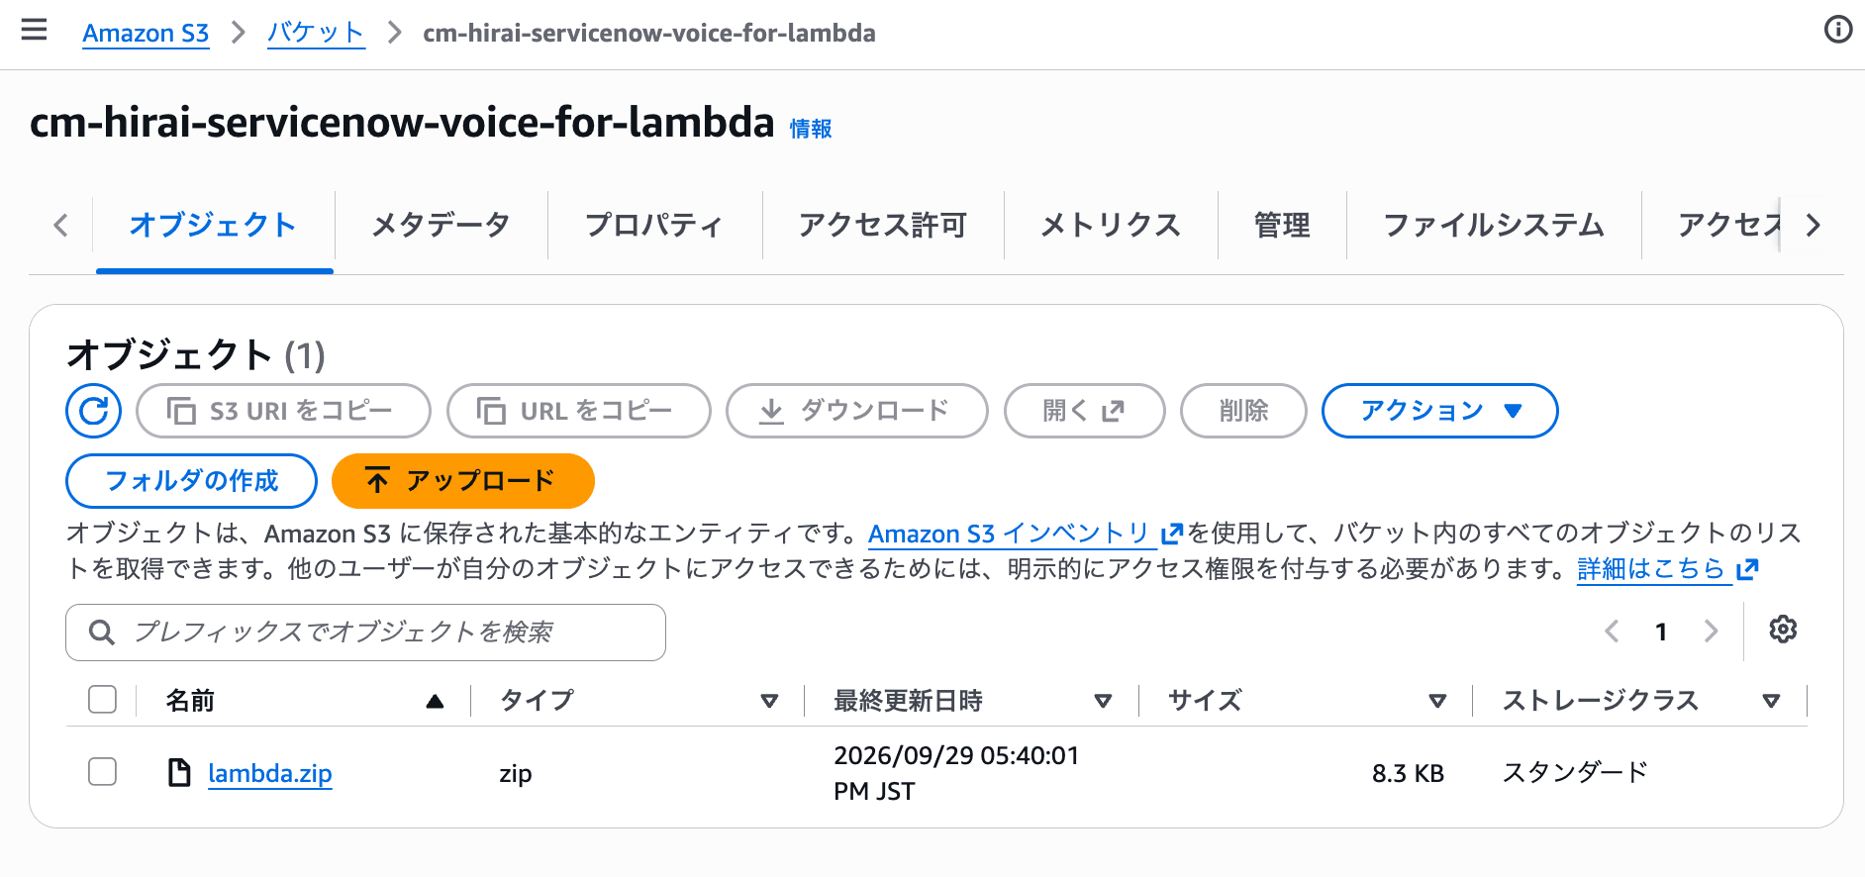
Task: Sort by サイズ column arrow
Action: click(x=1437, y=701)
